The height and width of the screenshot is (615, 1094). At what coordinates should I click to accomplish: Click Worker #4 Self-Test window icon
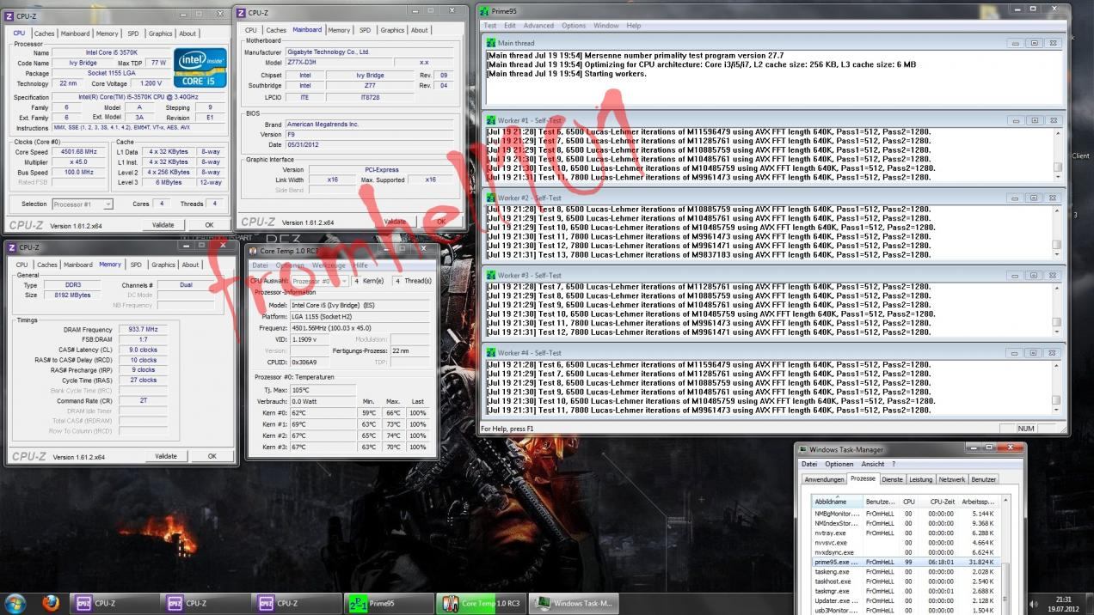point(491,352)
